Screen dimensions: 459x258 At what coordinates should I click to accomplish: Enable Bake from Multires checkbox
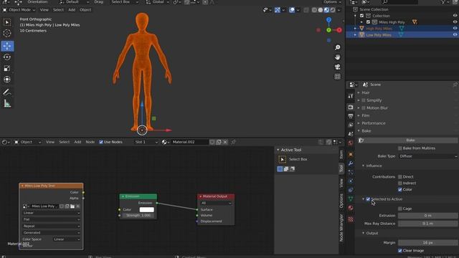[x=400, y=148]
